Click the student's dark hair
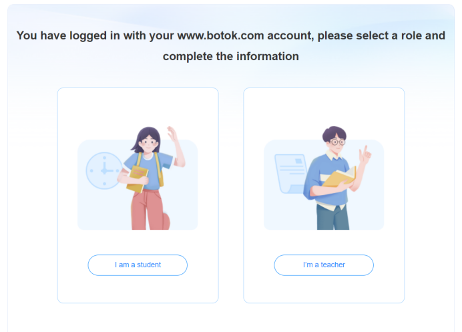The image size is (462, 332). click(149, 134)
